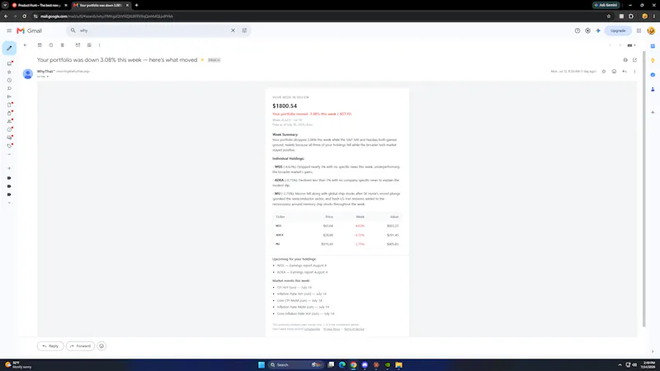Viewport: 660px width, 371px height.
Task: Open Google Keep side panel
Action: tap(653, 60)
